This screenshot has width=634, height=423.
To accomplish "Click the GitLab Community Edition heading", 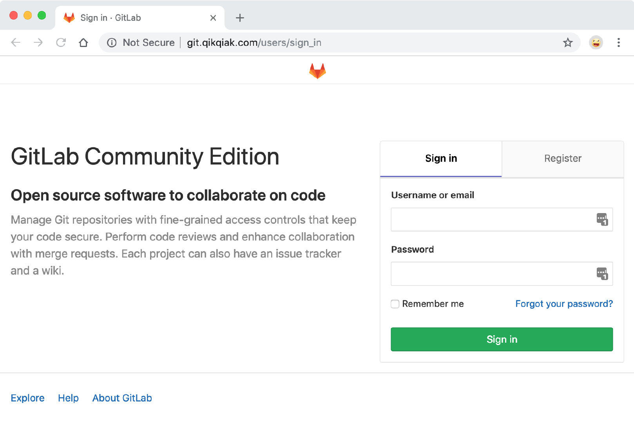I will click(145, 157).
